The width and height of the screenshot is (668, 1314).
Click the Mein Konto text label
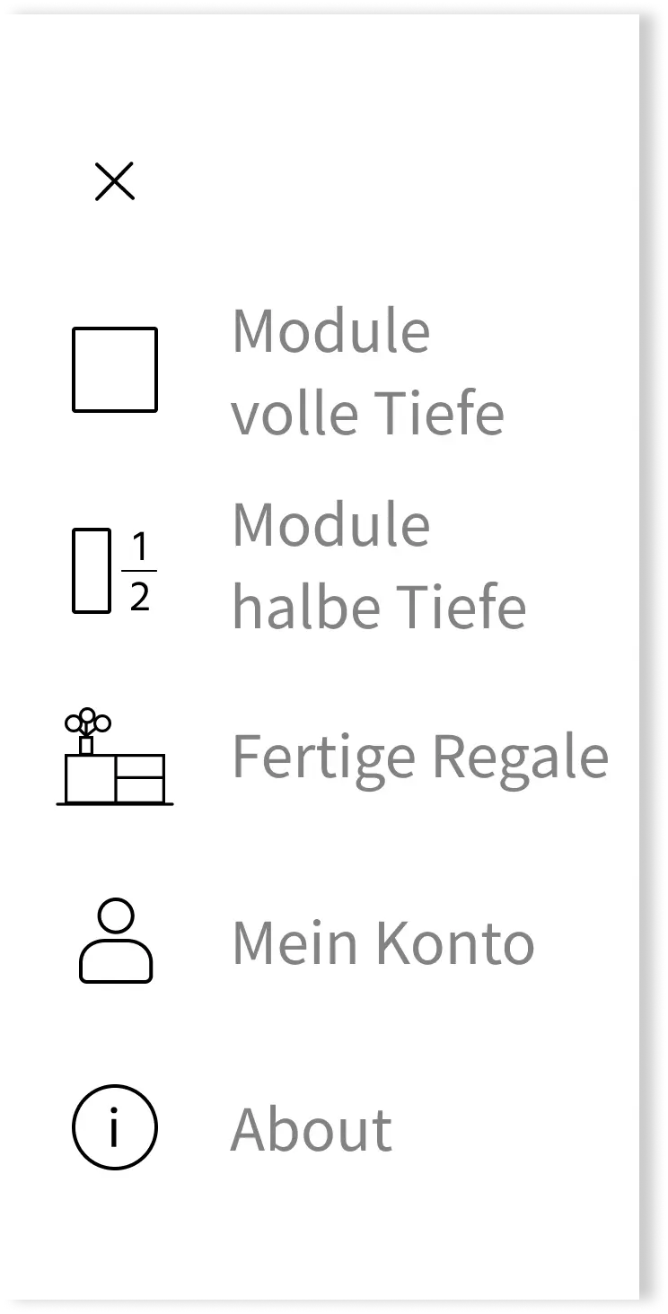[382, 942]
